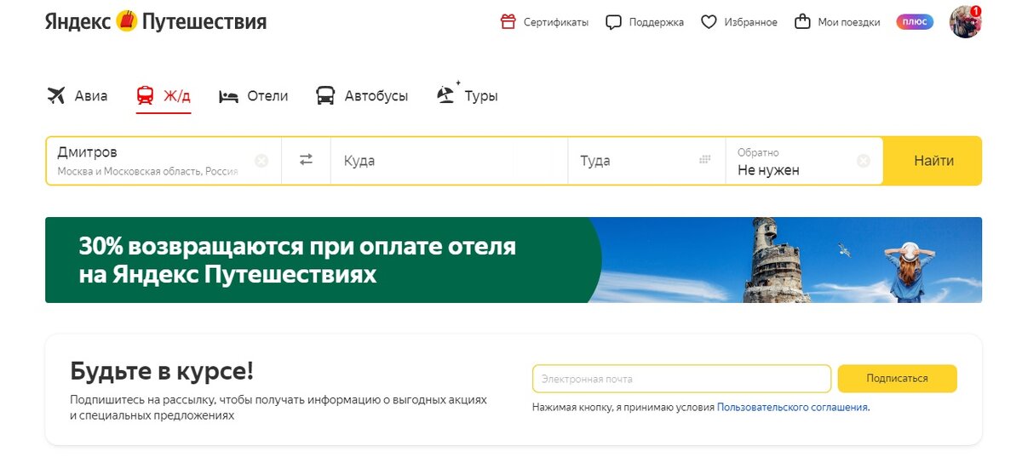Open the Плюс badge
This screenshot has width=1022, height=463.
[x=915, y=22]
